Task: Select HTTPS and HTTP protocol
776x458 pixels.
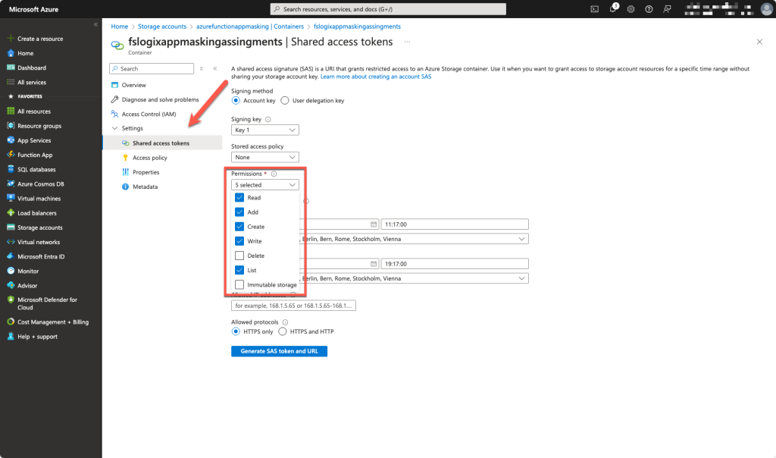Action: 283,331
